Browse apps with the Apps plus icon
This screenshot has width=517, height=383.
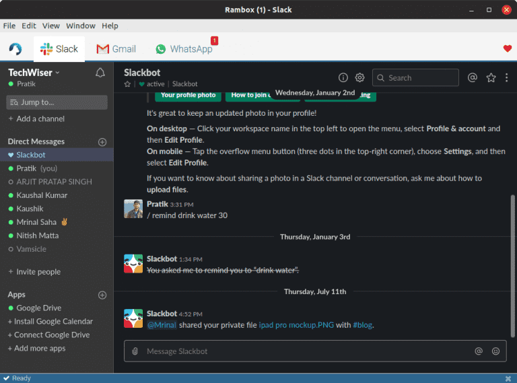[102, 295]
